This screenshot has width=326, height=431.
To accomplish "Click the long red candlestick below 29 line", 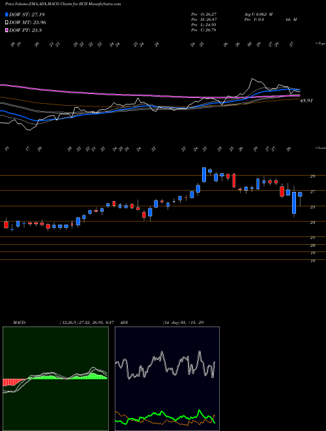I will pyautogui.click(x=234, y=180).
